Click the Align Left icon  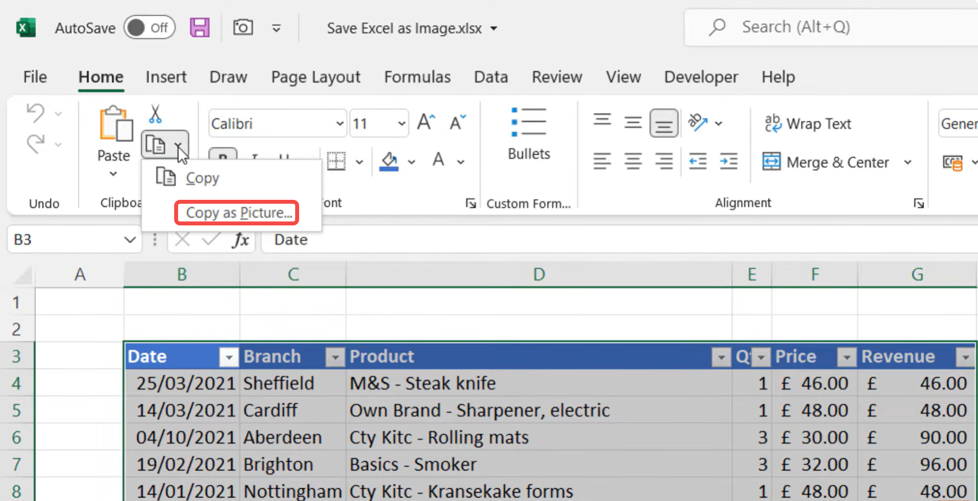point(602,161)
